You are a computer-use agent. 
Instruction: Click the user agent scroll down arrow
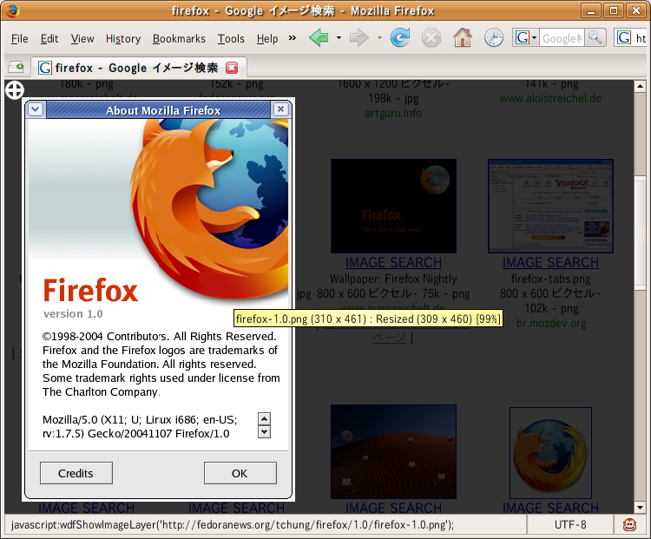point(264,432)
